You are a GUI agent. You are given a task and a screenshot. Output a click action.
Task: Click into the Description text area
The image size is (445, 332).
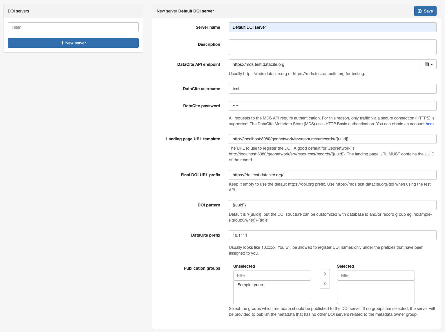(332, 47)
